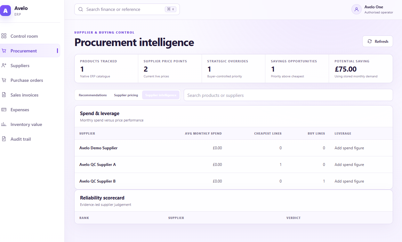The width and height of the screenshot is (402, 242).
Task: Open Inventory value chart icon
Action: pyautogui.click(x=4, y=124)
